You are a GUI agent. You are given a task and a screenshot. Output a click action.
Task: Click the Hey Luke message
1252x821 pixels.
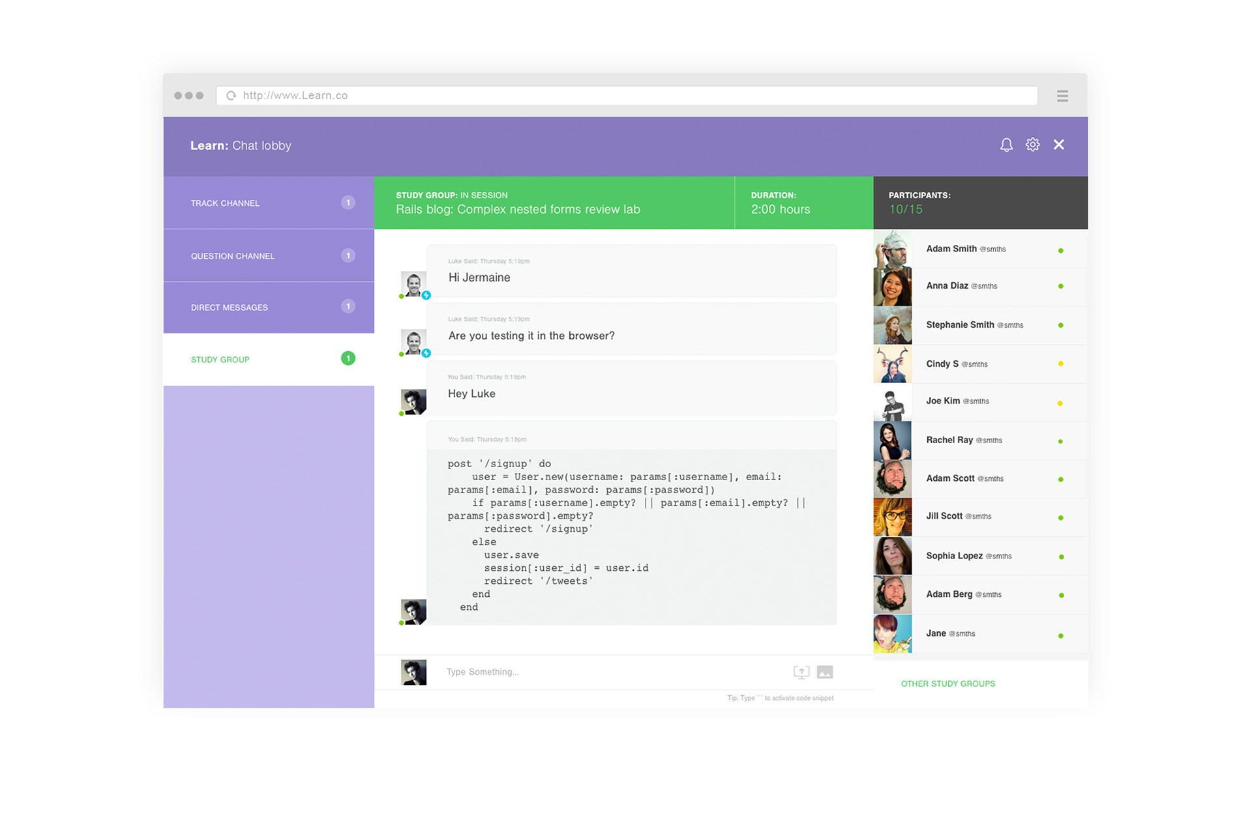coord(631,388)
